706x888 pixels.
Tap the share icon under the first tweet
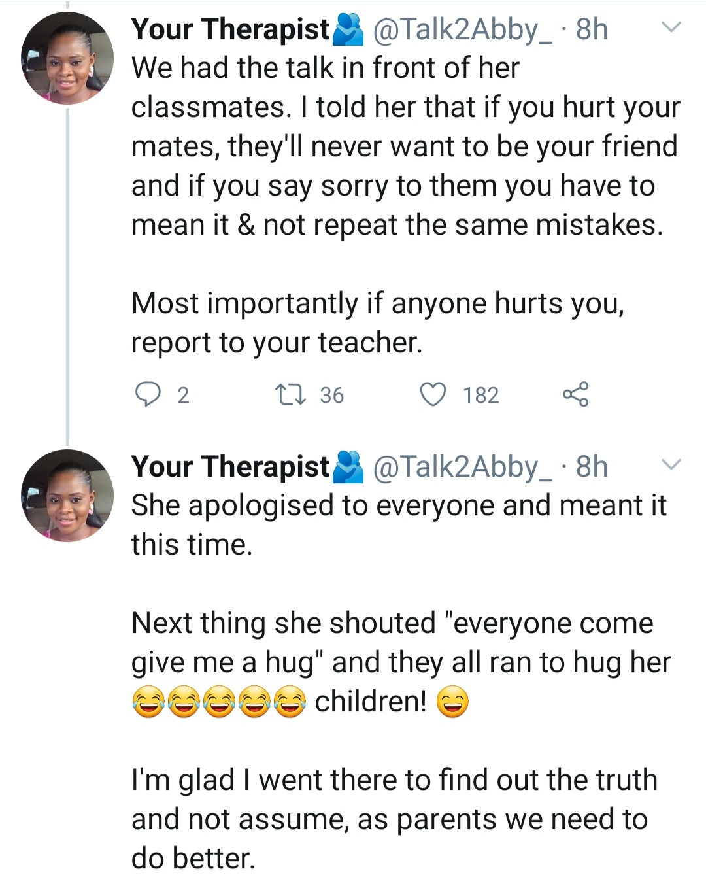tap(575, 394)
